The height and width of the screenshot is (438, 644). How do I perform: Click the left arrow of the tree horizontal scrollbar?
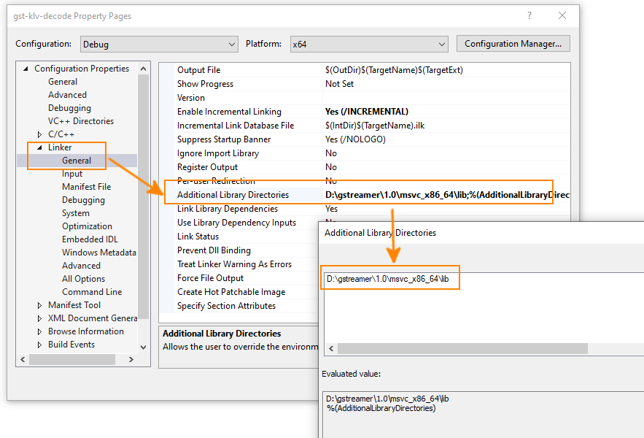(23, 360)
